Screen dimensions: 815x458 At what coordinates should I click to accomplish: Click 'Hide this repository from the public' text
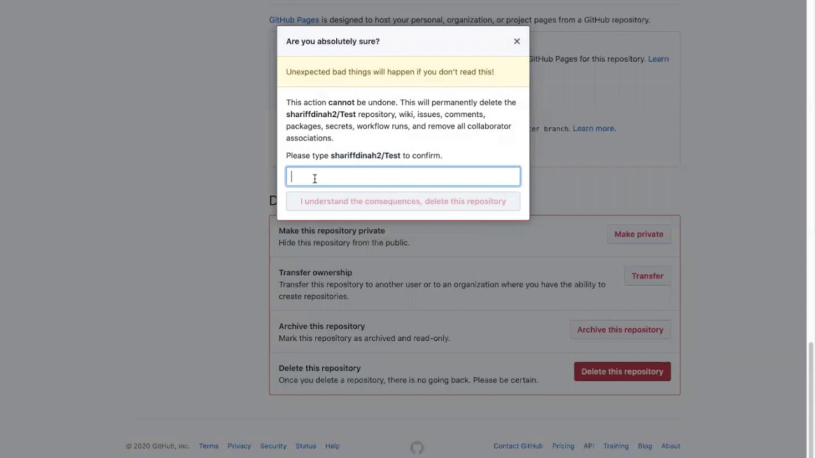(344, 243)
